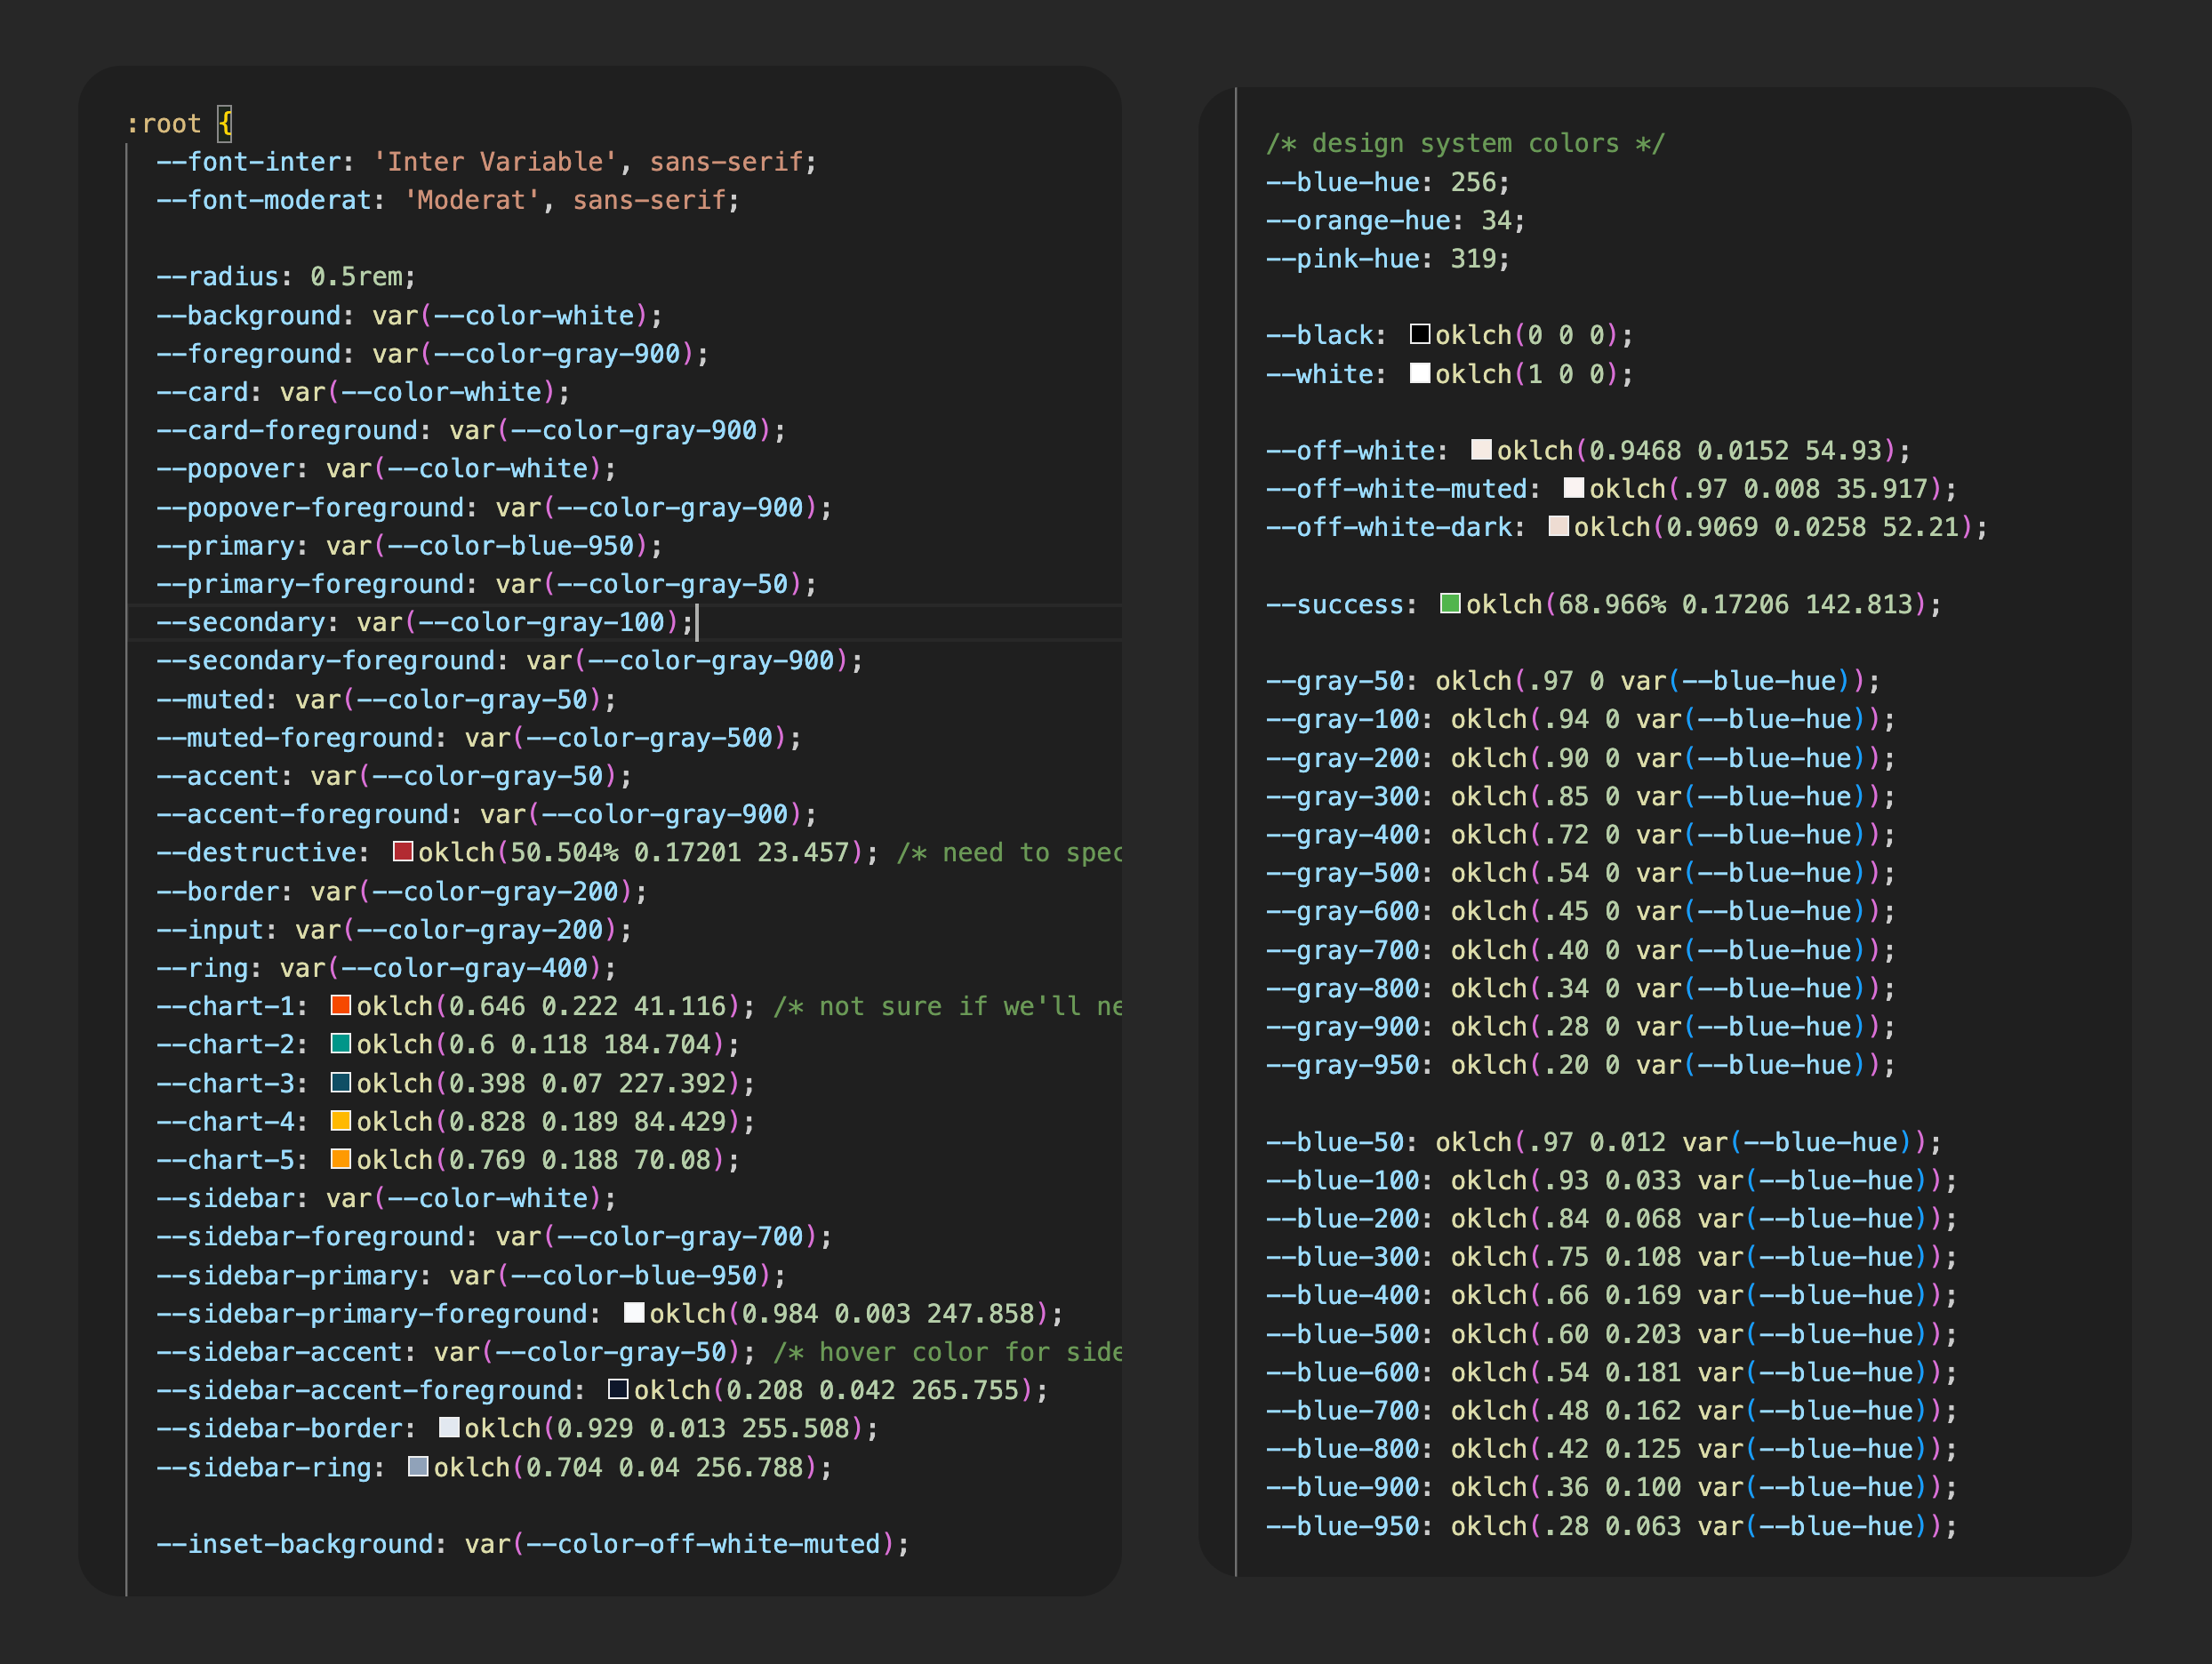Viewport: 2212px width, 1664px height.
Task: Click the --black color swatch
Action: tap(1420, 334)
